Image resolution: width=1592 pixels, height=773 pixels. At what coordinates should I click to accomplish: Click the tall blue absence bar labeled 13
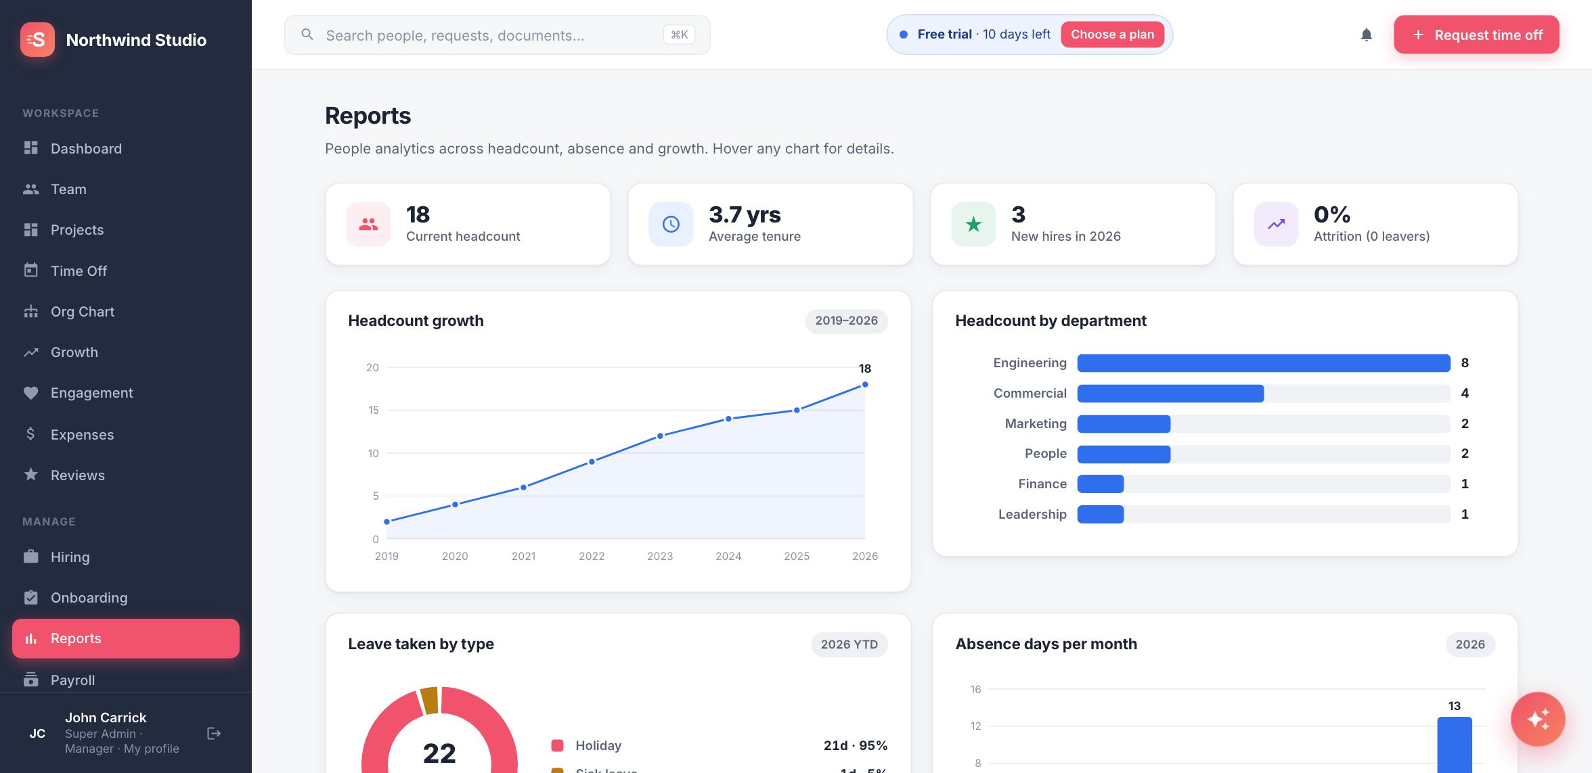tap(1454, 745)
